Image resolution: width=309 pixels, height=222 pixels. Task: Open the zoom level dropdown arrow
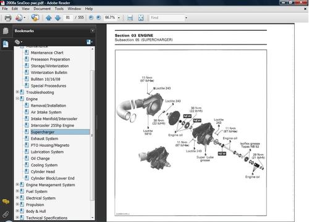(x=119, y=18)
